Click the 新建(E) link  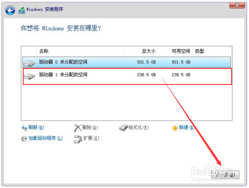[187, 127]
